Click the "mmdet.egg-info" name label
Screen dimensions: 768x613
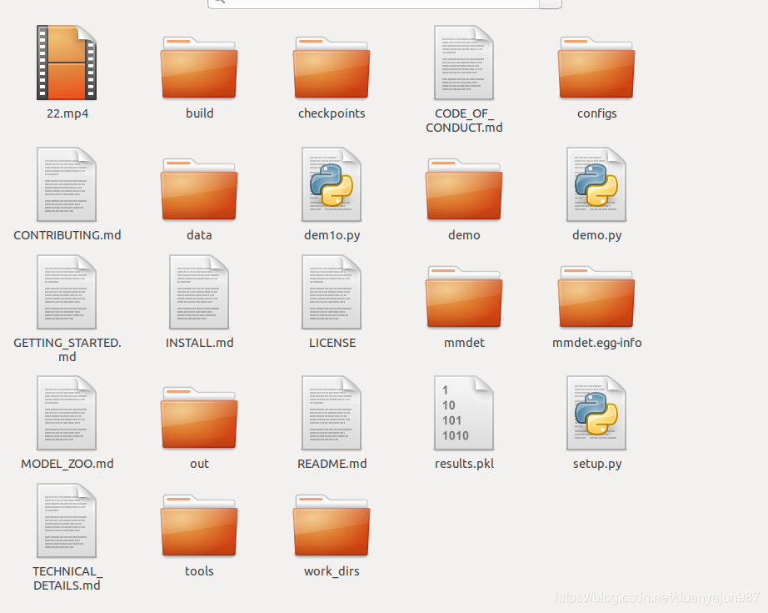pyautogui.click(x=596, y=342)
